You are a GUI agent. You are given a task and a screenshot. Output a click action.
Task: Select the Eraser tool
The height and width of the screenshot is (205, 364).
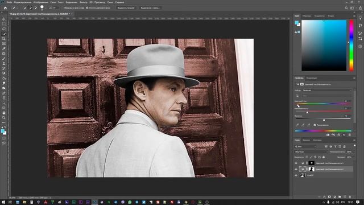pyautogui.click(x=4, y=73)
